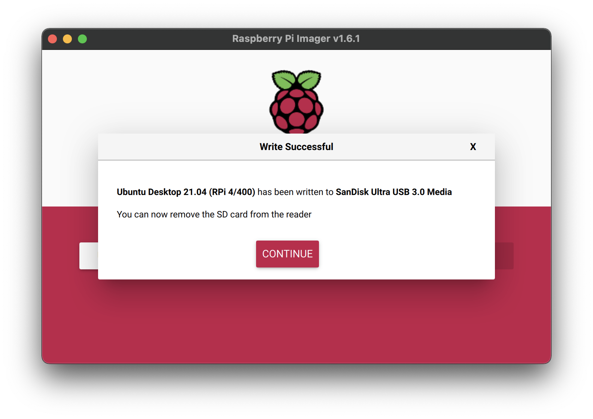
Task: Click the Write Successful heading
Action: 296,147
